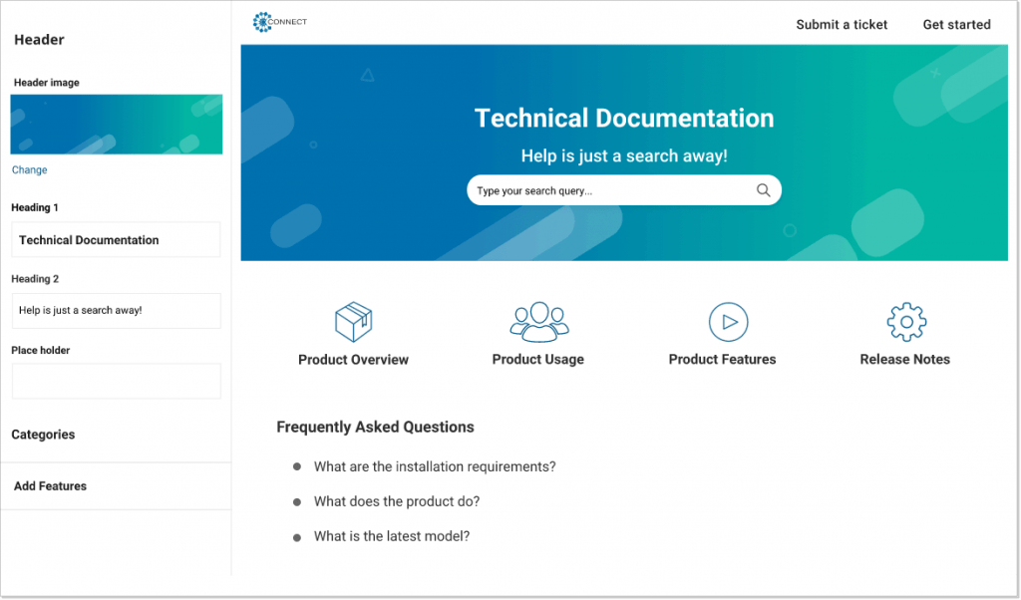Expand the Add Features section
The width and height of the screenshot is (1021, 600).
tap(50, 486)
